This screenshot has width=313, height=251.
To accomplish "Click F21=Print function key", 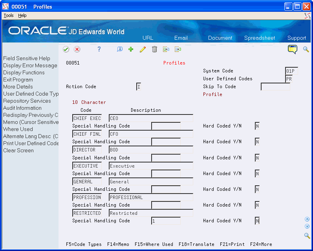I will (232, 244).
